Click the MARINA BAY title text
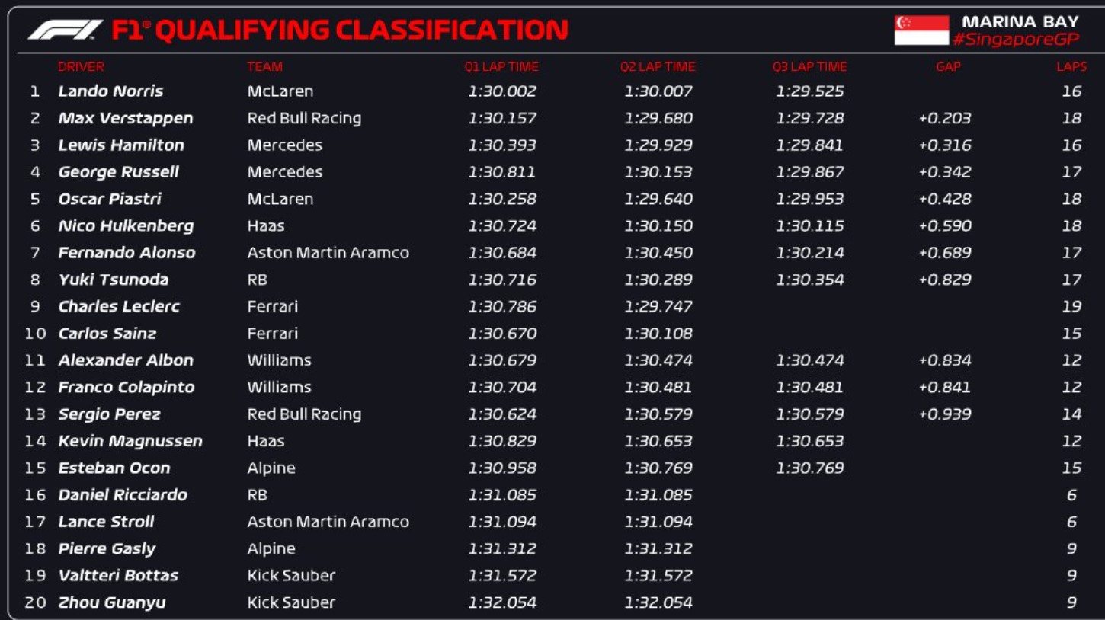 point(1020,22)
